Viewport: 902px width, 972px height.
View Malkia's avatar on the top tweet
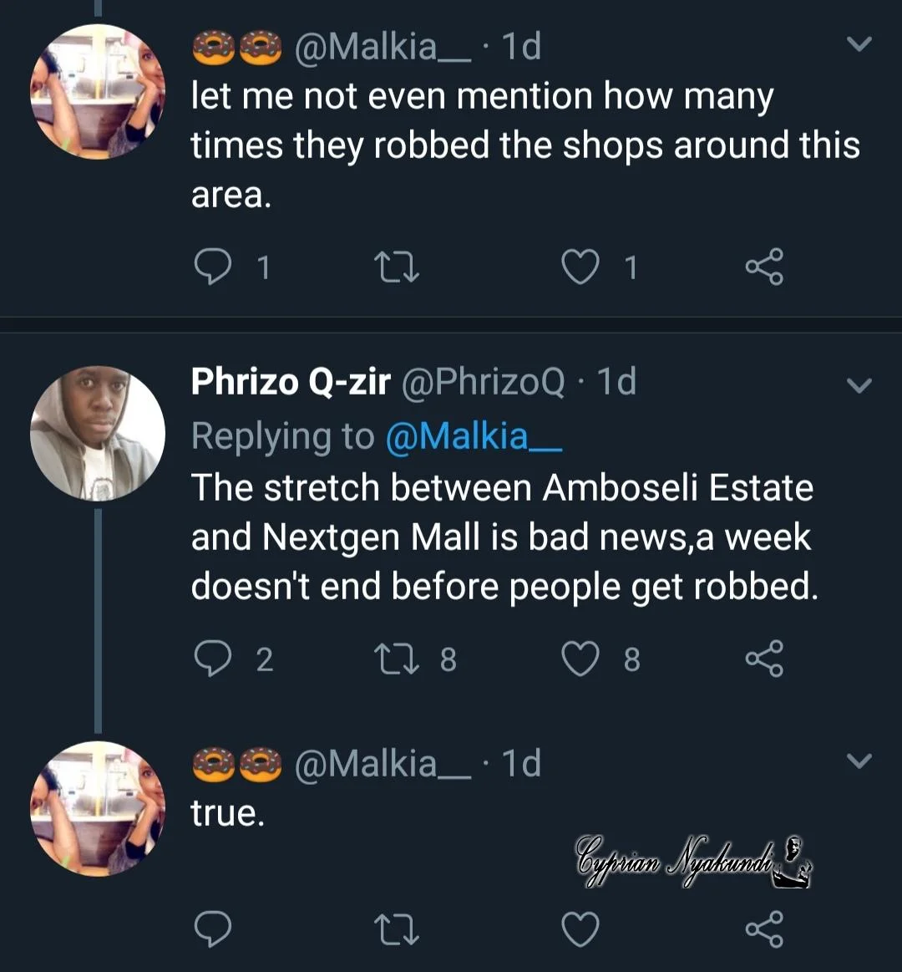[x=97, y=90]
